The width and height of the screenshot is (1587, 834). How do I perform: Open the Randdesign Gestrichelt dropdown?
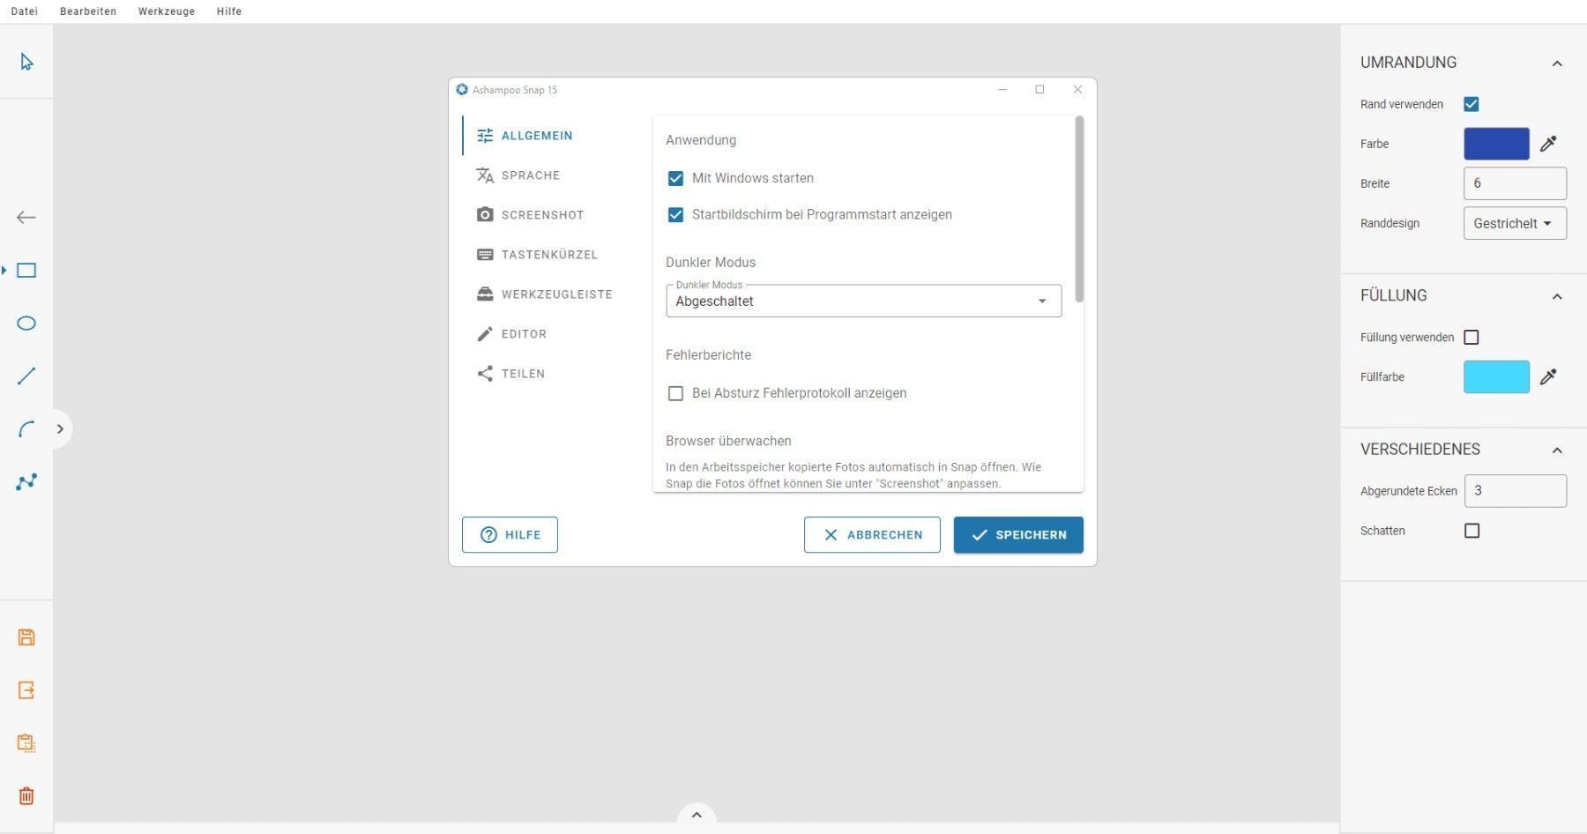point(1515,223)
